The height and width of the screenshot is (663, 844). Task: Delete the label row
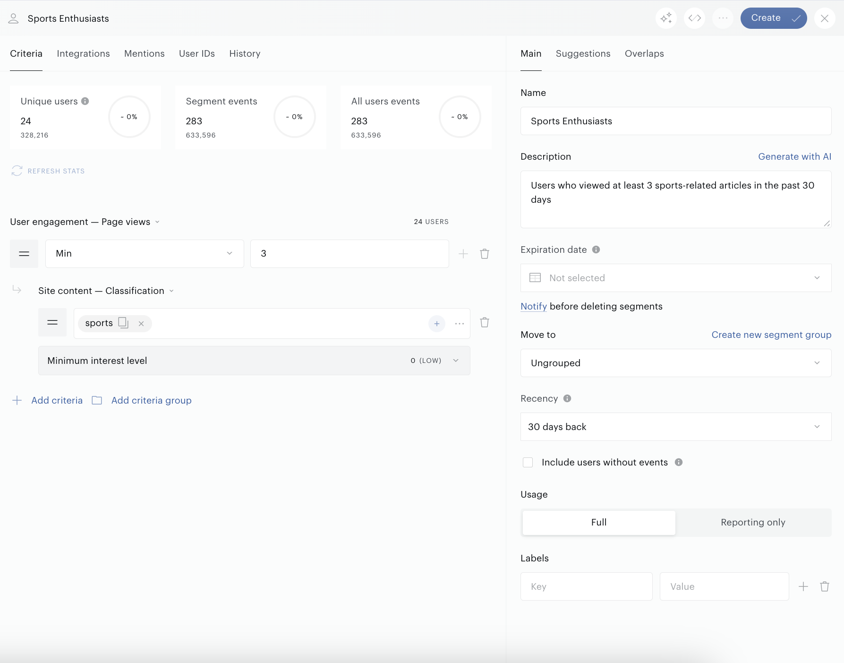[x=825, y=586]
